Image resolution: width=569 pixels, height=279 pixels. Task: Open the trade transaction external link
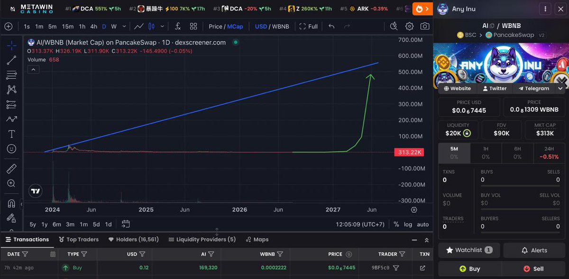422,268
